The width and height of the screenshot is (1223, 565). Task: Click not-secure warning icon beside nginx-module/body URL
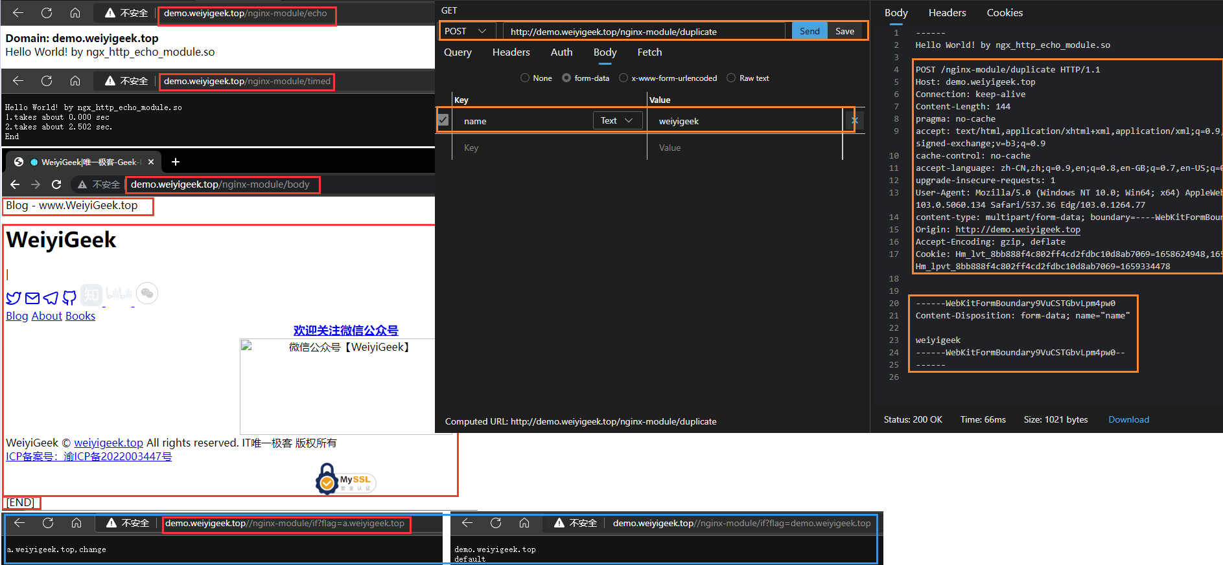point(82,184)
